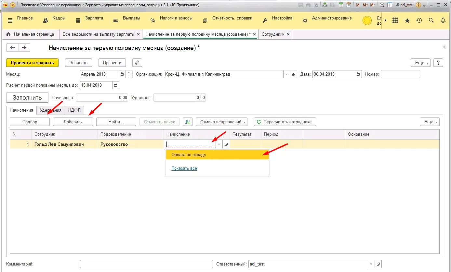Open the Search magnifier icon
This screenshot has height=272, width=451.
tap(431, 20)
